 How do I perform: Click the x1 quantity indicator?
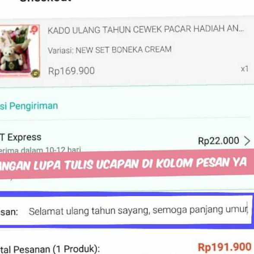[244, 69]
